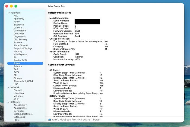The width and height of the screenshot is (190, 127).
Task: Click Maximum Capacity value 85%
Action: pyautogui.click(x=78, y=59)
